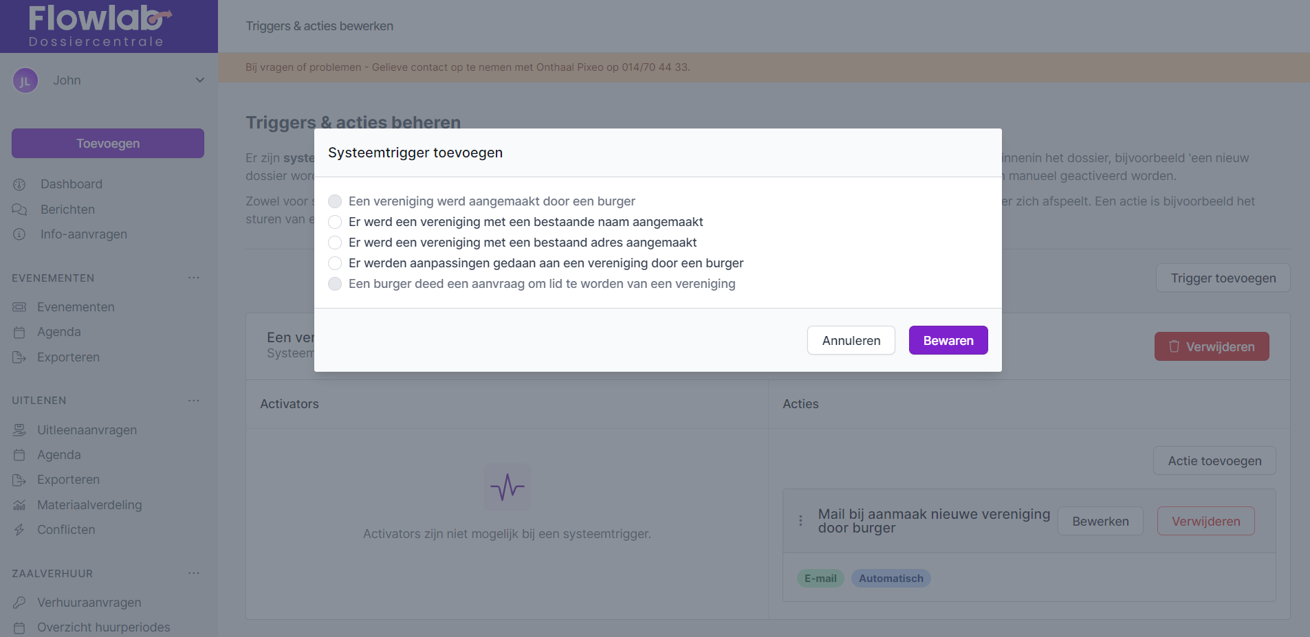Click the Info-aanvragen info icon
Viewport: 1310px width, 637px height.
(19, 234)
